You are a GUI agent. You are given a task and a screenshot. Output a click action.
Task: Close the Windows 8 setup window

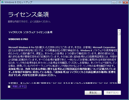pyautogui.click(x=125, y=2)
